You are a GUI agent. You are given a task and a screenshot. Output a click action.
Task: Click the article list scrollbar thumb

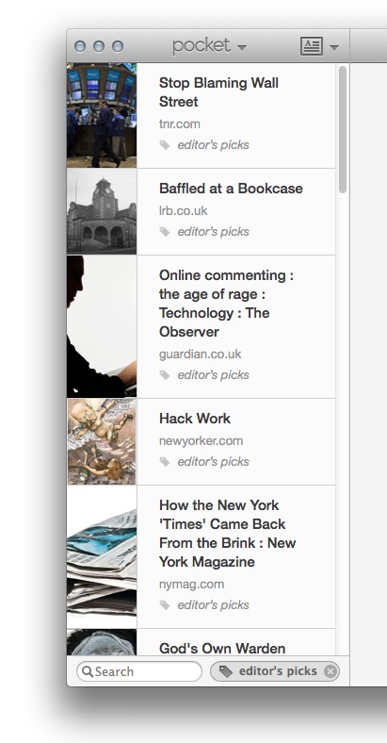point(343,129)
